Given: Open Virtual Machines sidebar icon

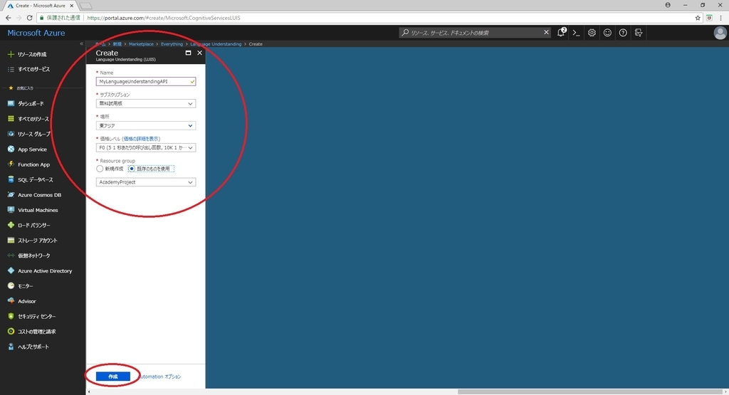Looking at the screenshot, I should point(11,210).
